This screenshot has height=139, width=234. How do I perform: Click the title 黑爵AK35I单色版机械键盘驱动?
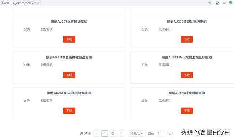click(x=69, y=57)
